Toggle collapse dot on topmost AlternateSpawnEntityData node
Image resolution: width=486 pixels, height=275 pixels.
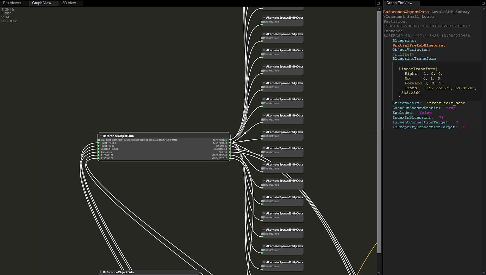click(x=264, y=18)
